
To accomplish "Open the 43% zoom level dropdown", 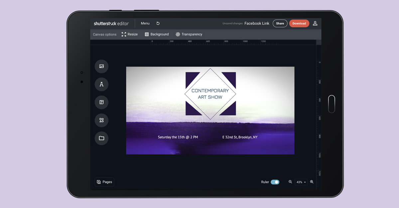I will [x=301, y=182].
